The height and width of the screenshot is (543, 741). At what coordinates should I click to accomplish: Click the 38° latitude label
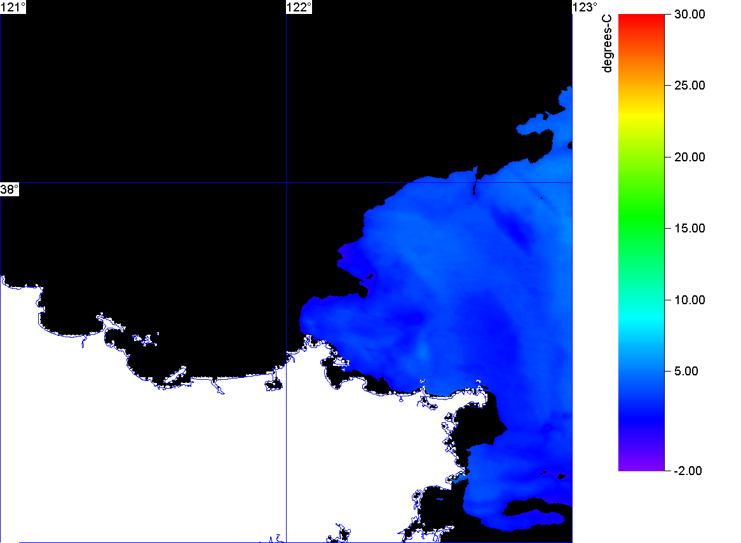[x=10, y=189]
